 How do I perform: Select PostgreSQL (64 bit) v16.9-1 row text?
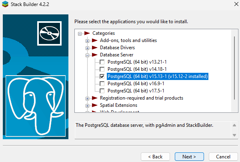tap(136, 84)
